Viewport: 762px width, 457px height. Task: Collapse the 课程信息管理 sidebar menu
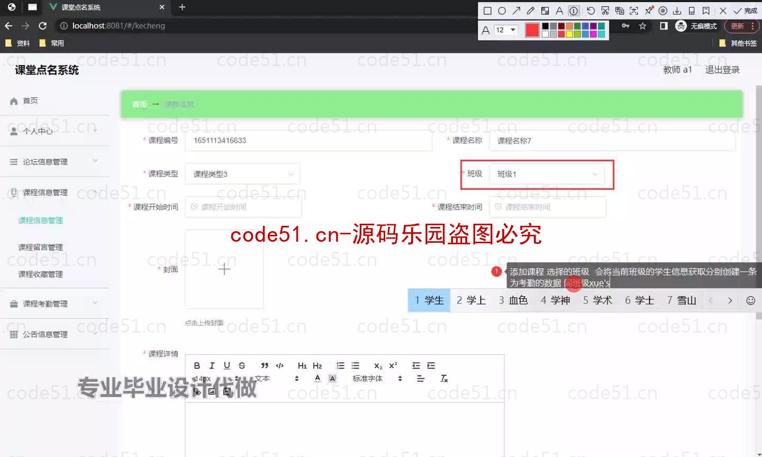click(x=55, y=193)
